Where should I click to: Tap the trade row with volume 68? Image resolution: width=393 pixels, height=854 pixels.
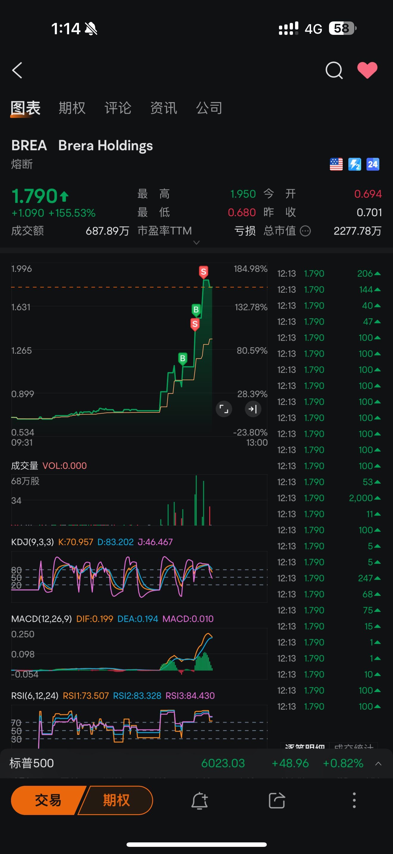click(329, 594)
